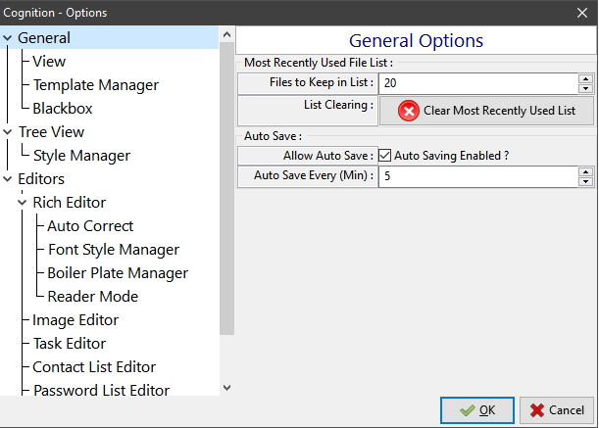Viewport: 599px width, 428px height.
Task: Collapse the Editors tree node
Action: (7, 179)
